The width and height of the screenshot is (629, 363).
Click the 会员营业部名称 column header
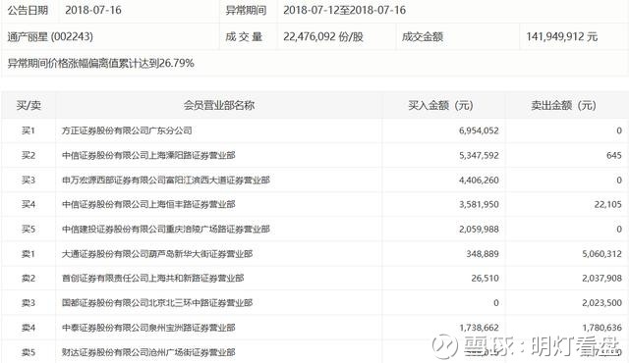219,105
